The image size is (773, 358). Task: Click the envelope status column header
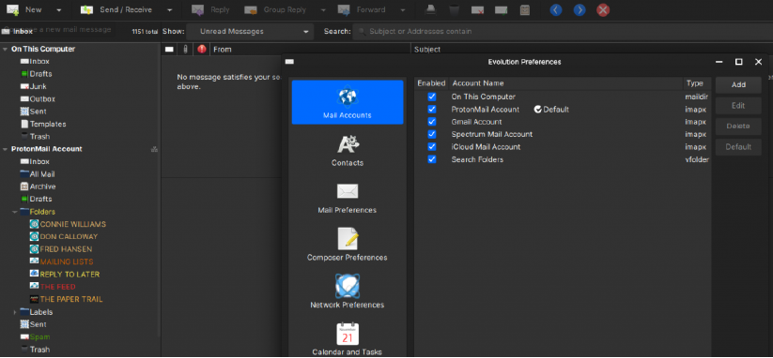tap(169, 49)
